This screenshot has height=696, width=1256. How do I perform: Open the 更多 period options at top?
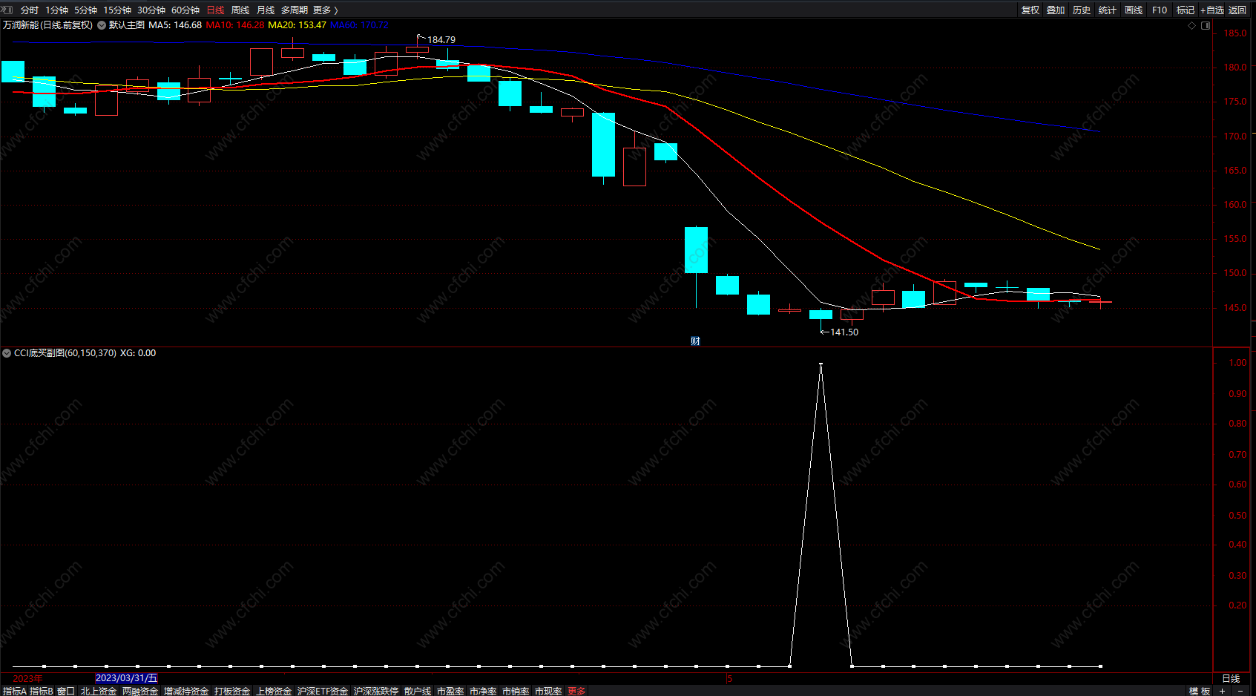(x=325, y=10)
